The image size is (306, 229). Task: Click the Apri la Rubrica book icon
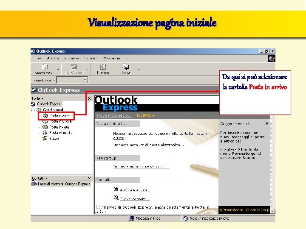pos(116,189)
